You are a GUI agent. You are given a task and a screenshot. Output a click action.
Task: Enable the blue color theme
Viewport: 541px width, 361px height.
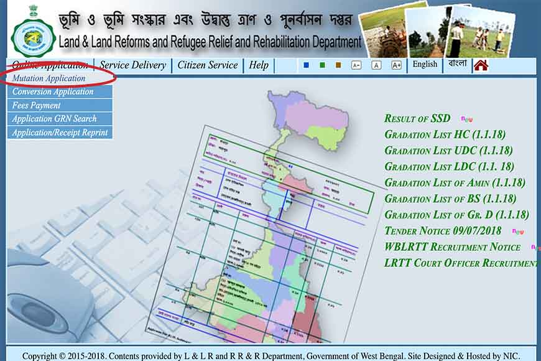click(x=305, y=64)
